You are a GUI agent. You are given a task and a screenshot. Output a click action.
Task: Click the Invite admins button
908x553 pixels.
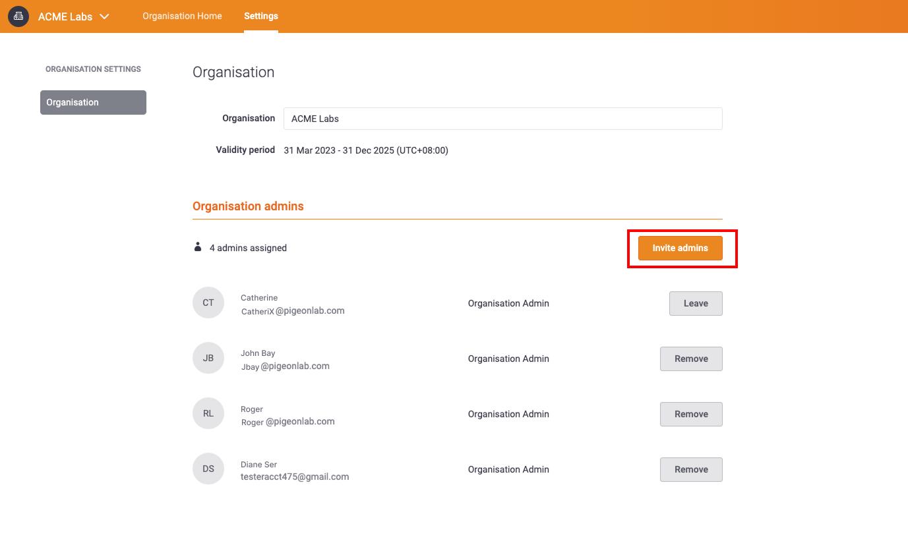click(680, 248)
